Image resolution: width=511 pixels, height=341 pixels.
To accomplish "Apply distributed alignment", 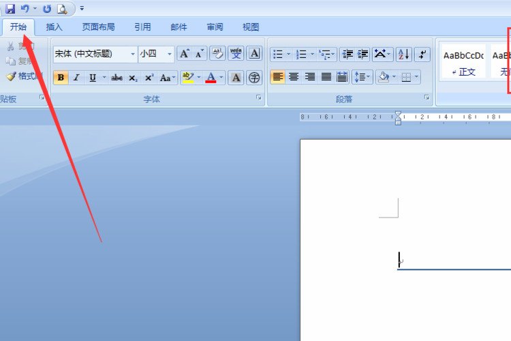I will click(342, 77).
